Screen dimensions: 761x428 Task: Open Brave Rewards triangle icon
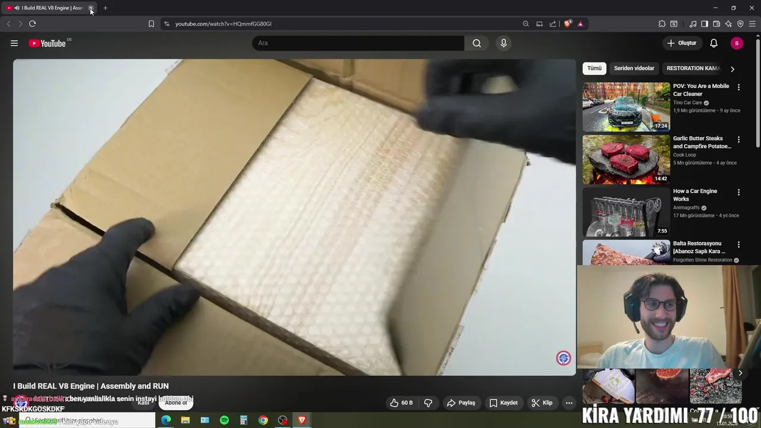(x=580, y=24)
